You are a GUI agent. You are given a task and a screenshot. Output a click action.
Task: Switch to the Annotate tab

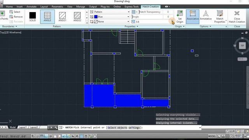click(32, 7)
